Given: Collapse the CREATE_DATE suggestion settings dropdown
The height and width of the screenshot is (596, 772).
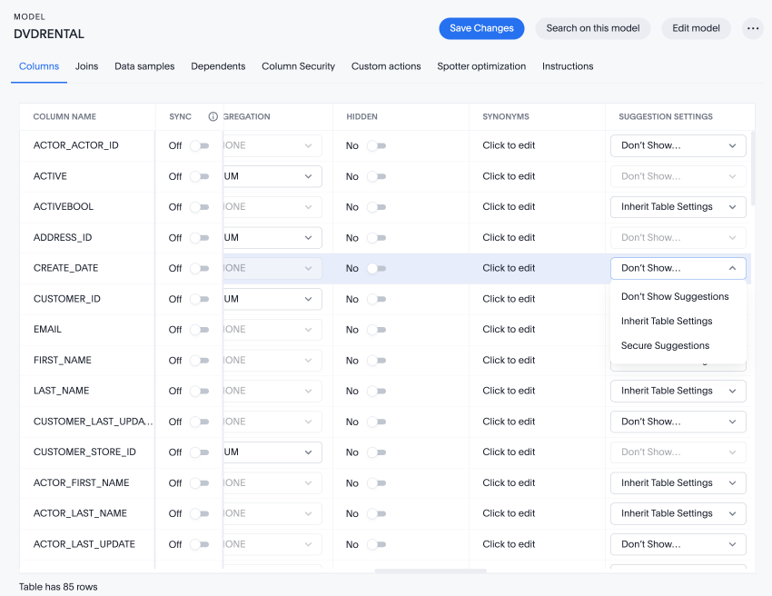Looking at the screenshot, I should point(678,268).
